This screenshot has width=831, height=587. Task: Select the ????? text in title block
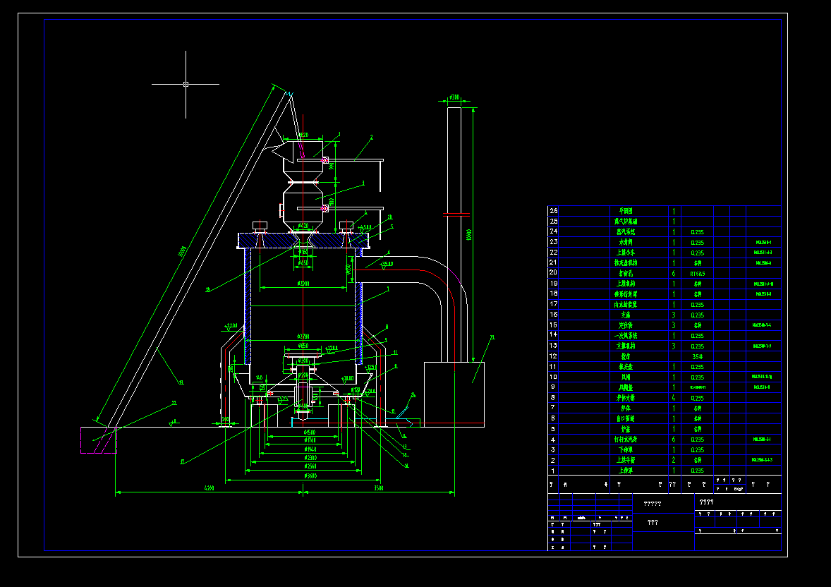click(653, 504)
